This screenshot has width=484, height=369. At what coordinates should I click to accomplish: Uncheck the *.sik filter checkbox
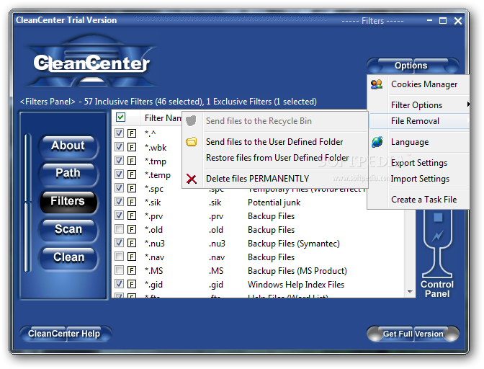pyautogui.click(x=119, y=202)
